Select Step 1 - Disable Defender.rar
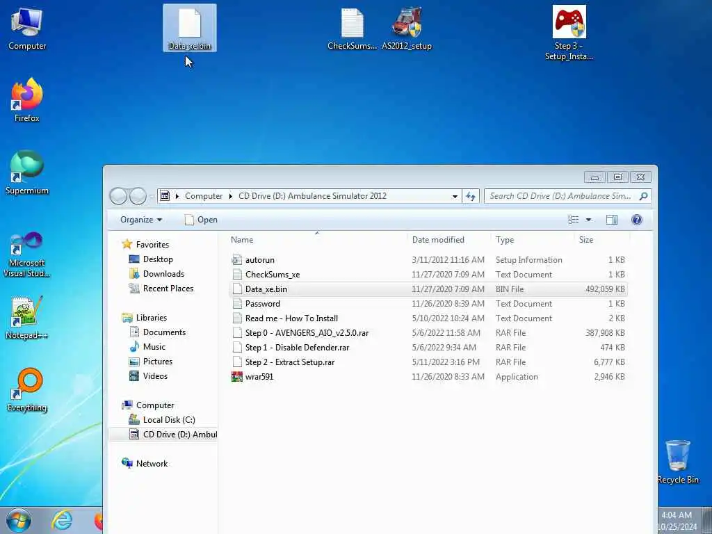This screenshot has height=534, width=712. [x=428, y=348]
